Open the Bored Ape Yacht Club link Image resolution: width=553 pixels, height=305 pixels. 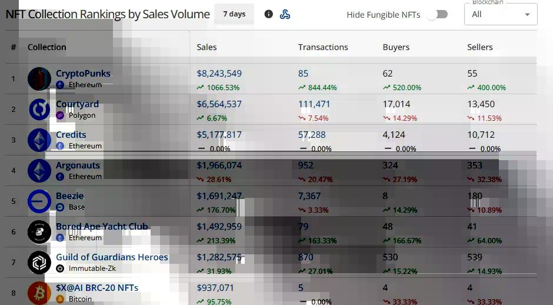102,226
